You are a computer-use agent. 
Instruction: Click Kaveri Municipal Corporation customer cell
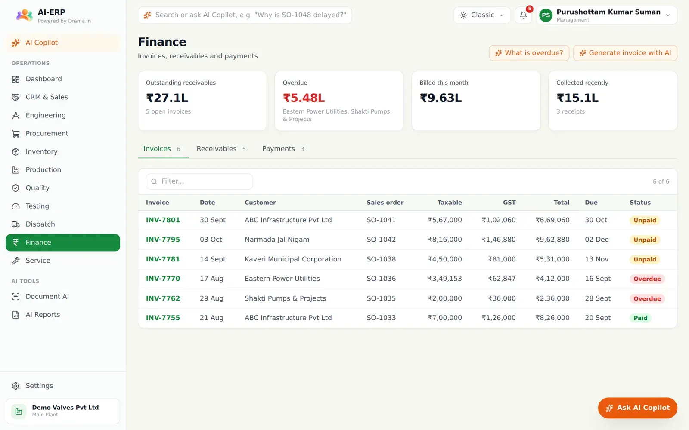(x=293, y=259)
